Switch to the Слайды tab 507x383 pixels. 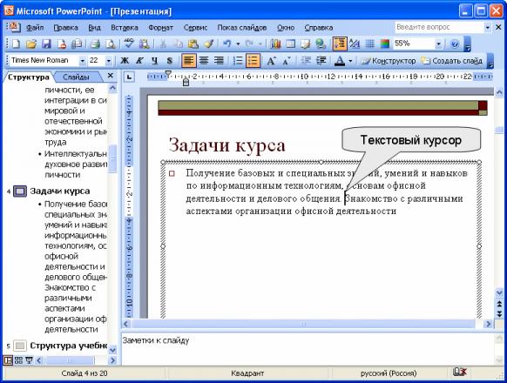(x=76, y=77)
